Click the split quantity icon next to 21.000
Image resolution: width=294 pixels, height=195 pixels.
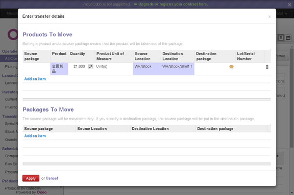click(91, 67)
